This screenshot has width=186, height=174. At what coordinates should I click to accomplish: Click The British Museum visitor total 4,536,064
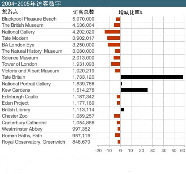tap(83, 25)
